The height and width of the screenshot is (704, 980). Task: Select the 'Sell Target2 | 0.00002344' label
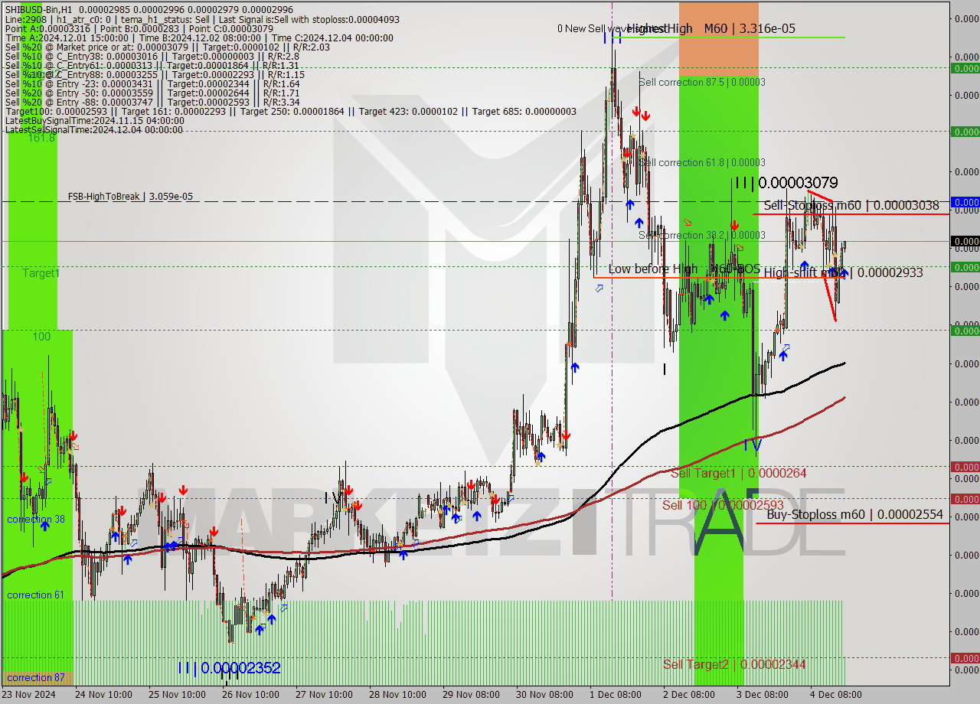click(734, 664)
